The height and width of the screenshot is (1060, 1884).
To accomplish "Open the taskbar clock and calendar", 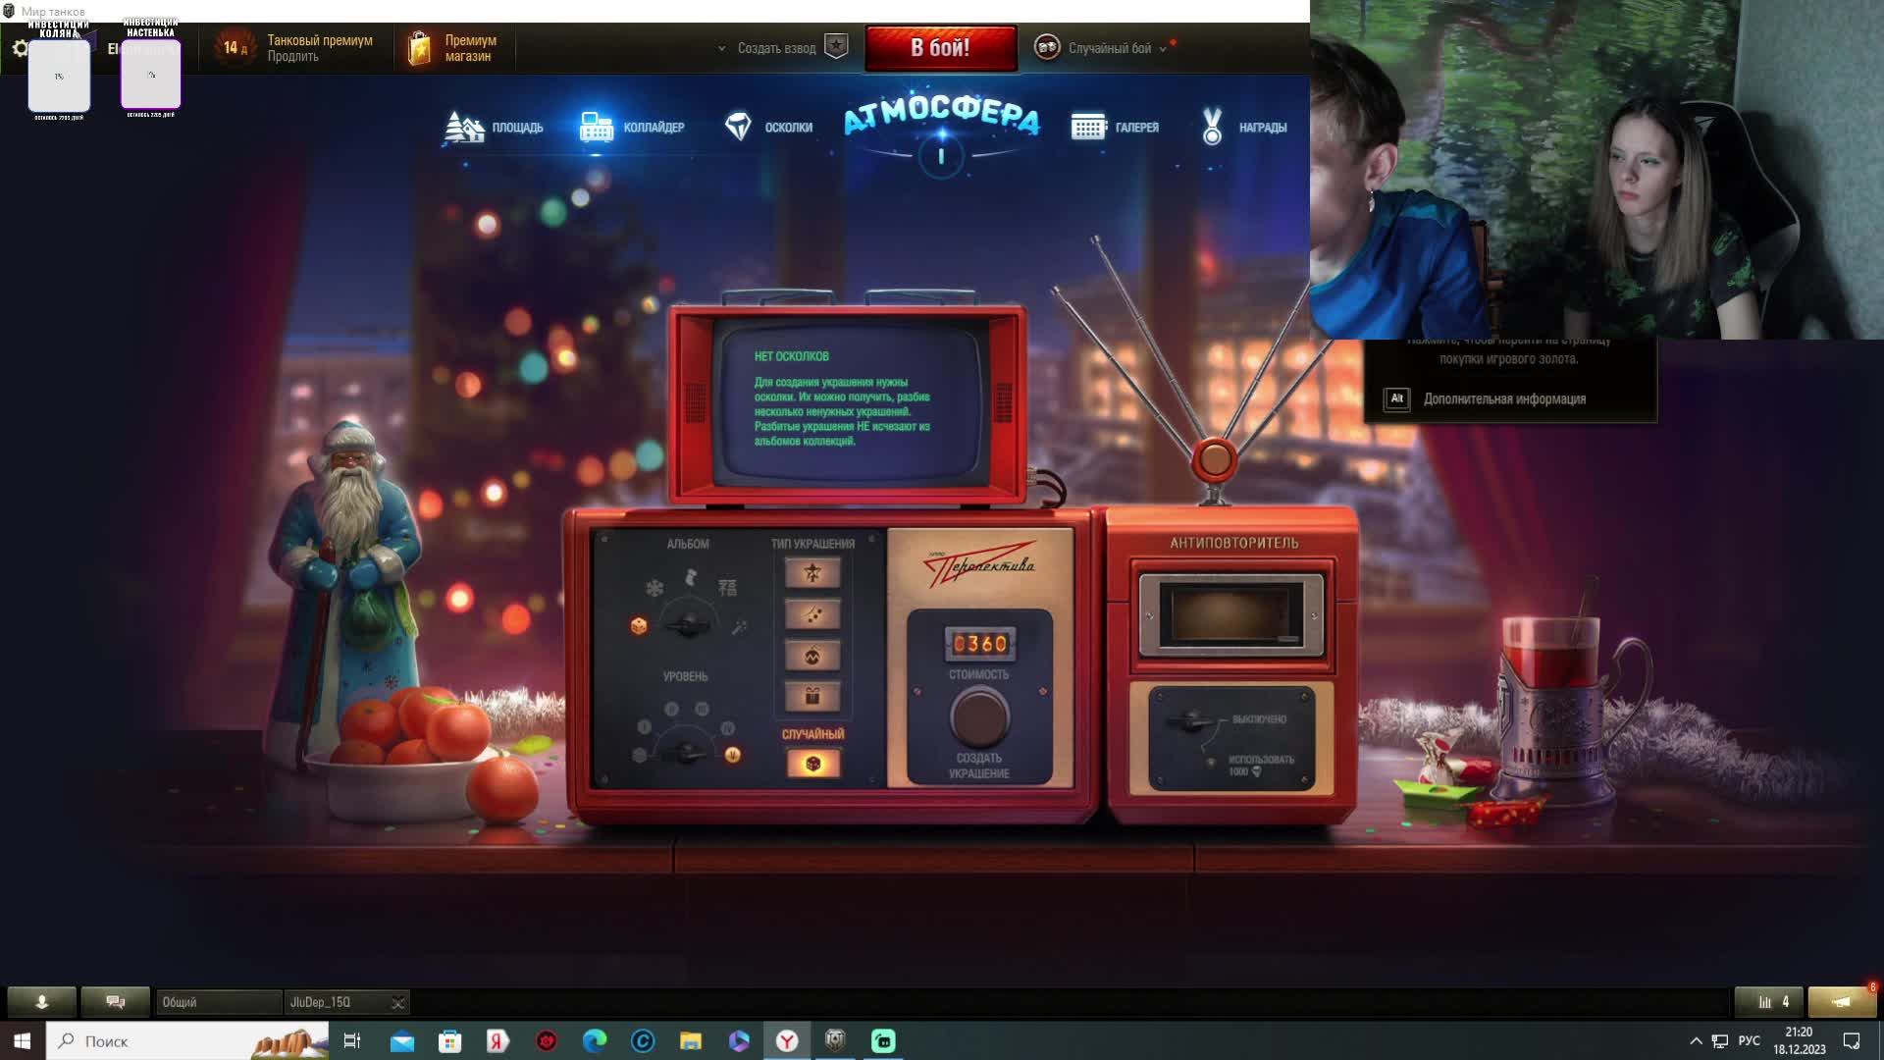I will coord(1799,1040).
